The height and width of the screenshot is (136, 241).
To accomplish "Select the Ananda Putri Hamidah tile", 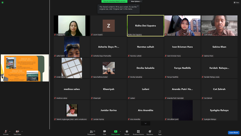I will (182, 89).
